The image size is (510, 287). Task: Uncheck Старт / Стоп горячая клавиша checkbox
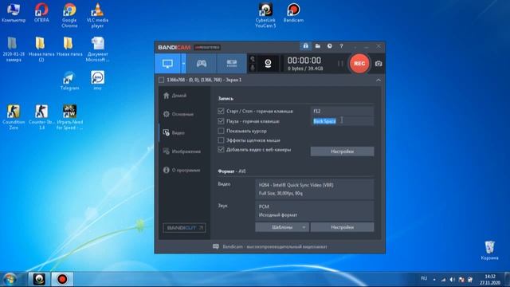point(222,111)
